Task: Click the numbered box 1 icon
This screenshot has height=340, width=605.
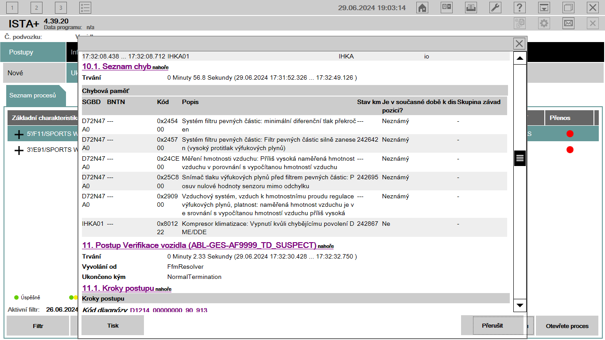Action: 12,8
